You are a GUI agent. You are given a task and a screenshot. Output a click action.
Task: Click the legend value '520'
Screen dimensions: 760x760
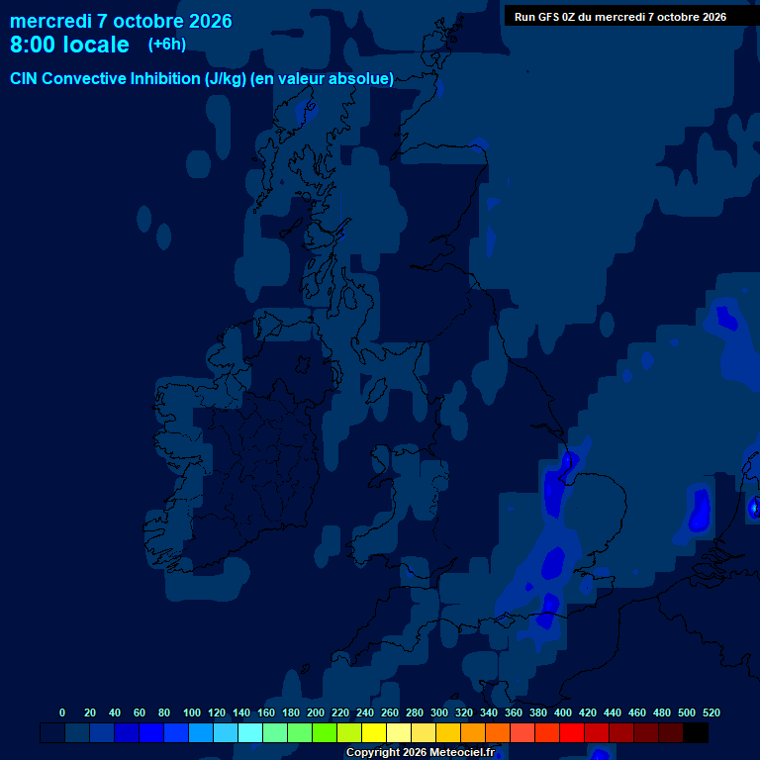pyautogui.click(x=712, y=712)
